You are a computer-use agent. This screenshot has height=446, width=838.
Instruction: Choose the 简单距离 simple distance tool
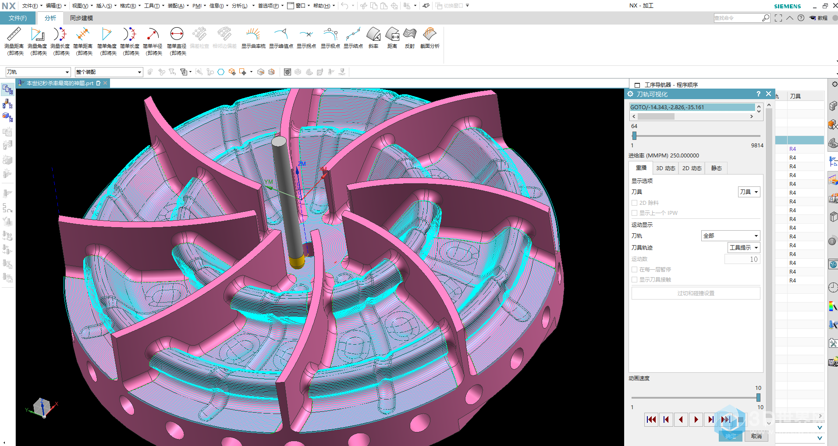(83, 41)
